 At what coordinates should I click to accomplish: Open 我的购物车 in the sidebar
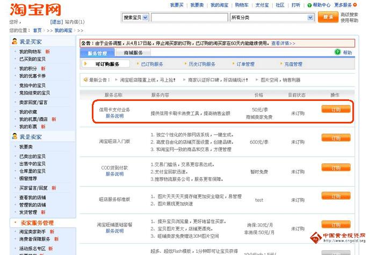click(30, 52)
